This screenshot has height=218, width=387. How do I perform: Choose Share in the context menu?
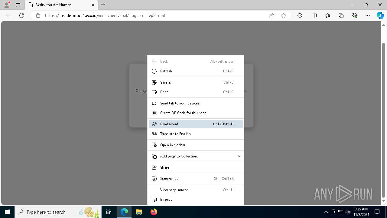pos(196,167)
